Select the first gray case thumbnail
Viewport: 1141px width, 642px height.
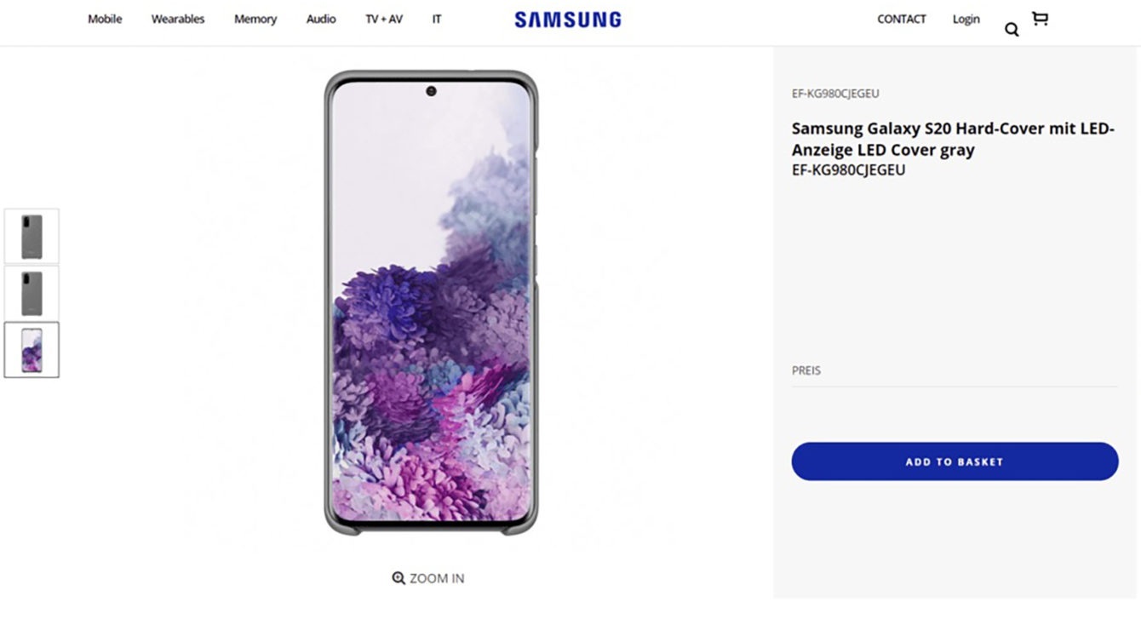pyautogui.click(x=32, y=236)
